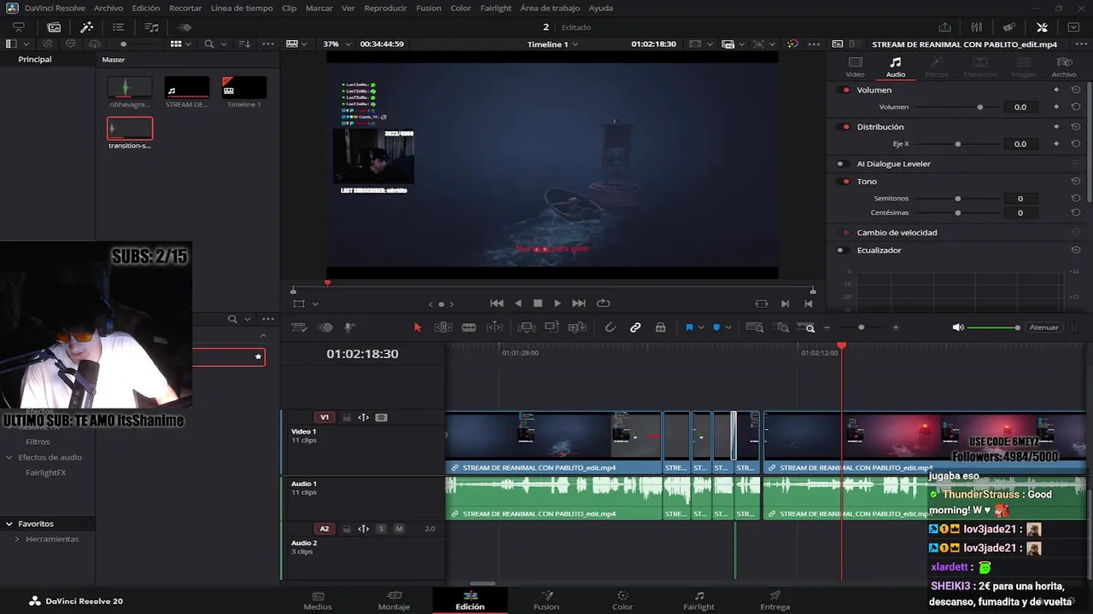Open the Fusion page
This screenshot has height=614, width=1093.
pos(546,600)
